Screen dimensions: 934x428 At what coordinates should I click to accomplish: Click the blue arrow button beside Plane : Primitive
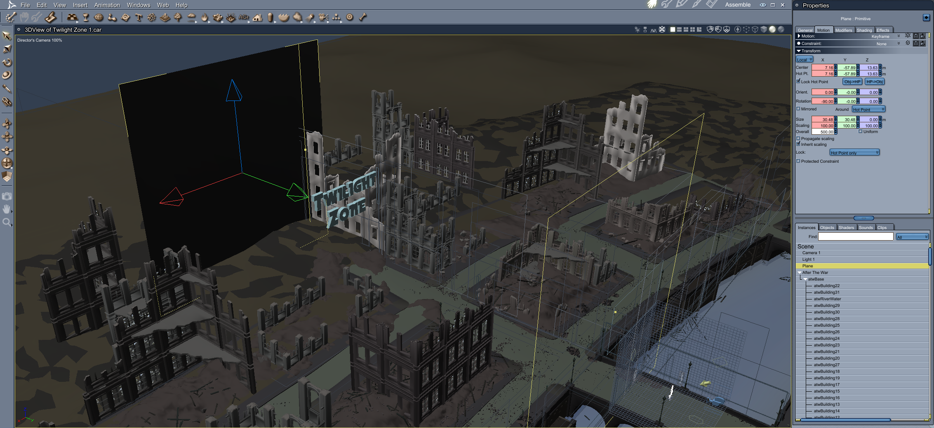tap(926, 18)
